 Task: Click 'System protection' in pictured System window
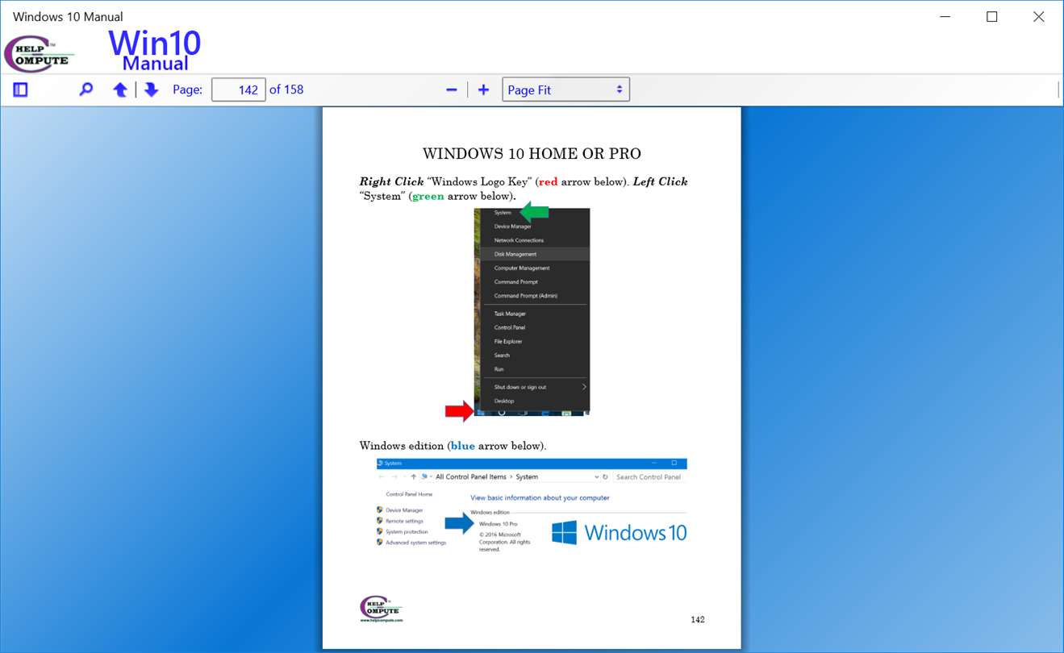point(407,532)
